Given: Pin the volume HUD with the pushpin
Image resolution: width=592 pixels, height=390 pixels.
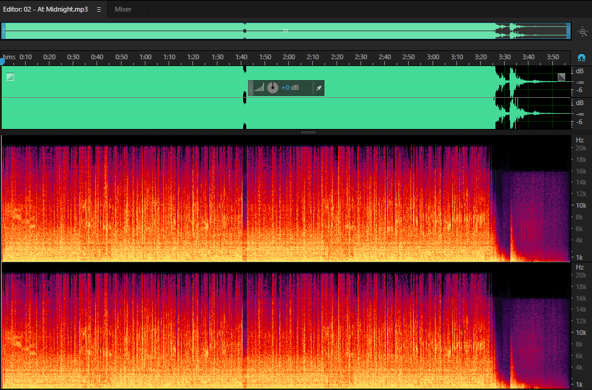Looking at the screenshot, I should (x=319, y=88).
